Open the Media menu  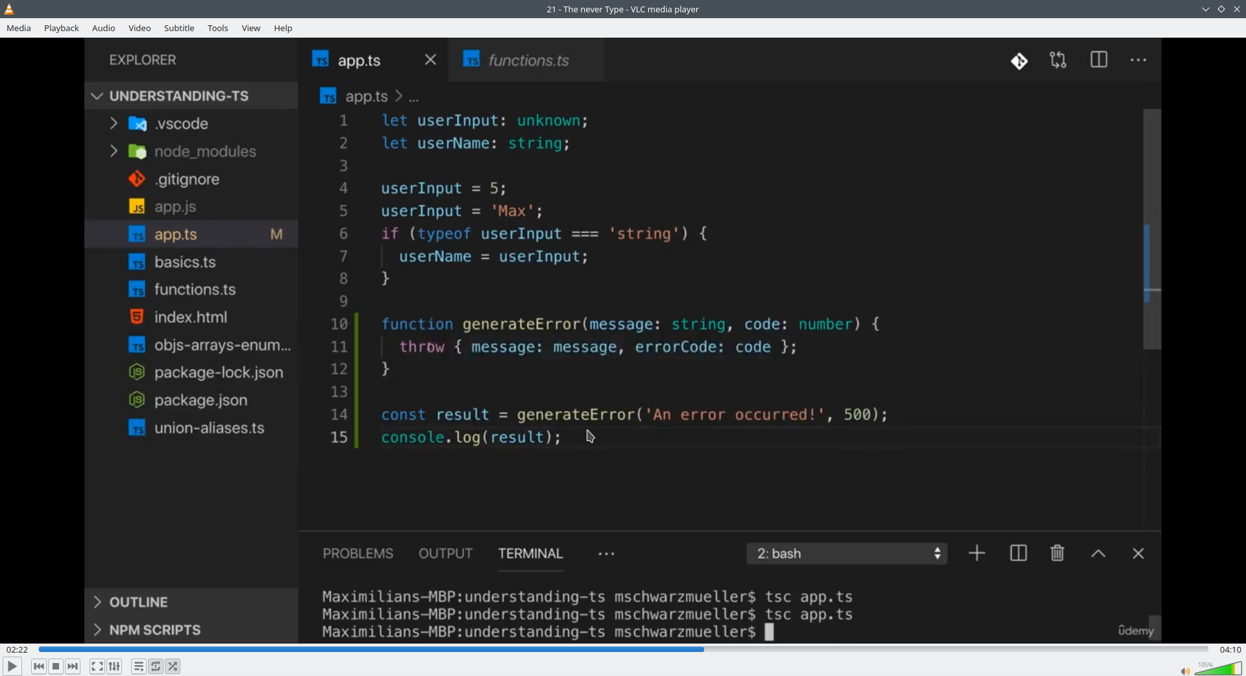pyautogui.click(x=19, y=29)
